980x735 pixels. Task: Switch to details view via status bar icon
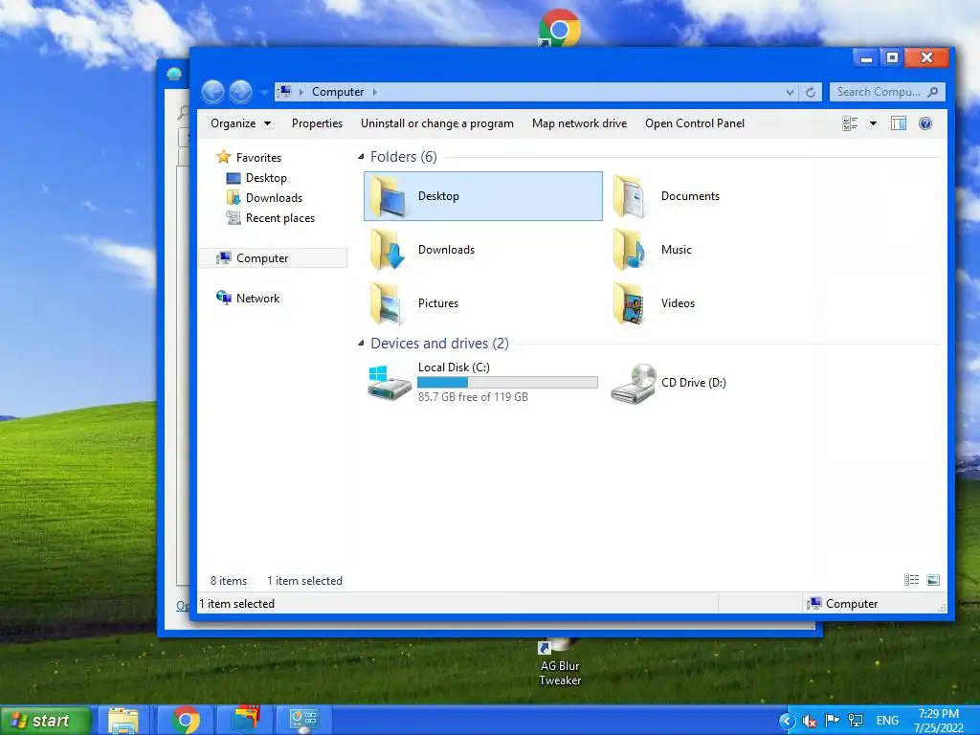pos(911,580)
